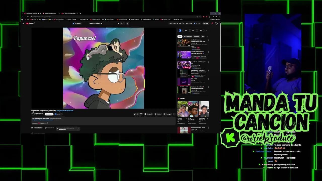This screenshot has width=322, height=181.
Task: Open the account avatar menu
Action: (216, 23)
